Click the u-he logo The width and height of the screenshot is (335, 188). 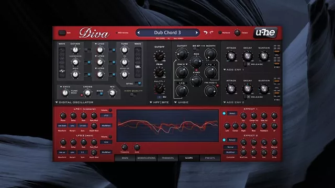(265, 32)
